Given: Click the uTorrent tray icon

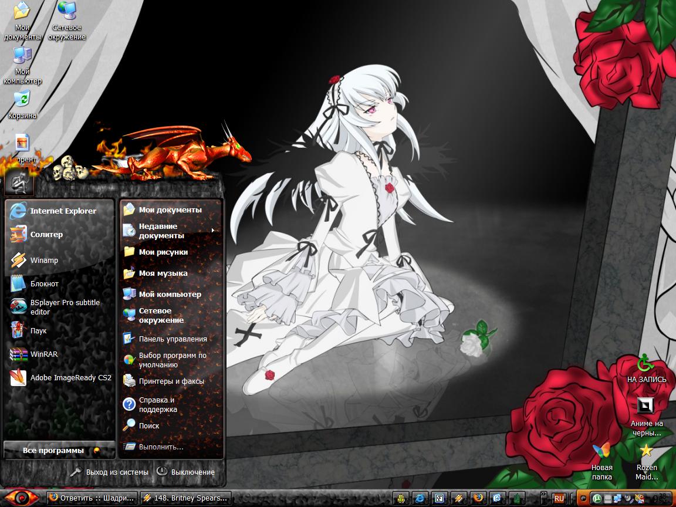Looking at the screenshot, I should 597,498.
